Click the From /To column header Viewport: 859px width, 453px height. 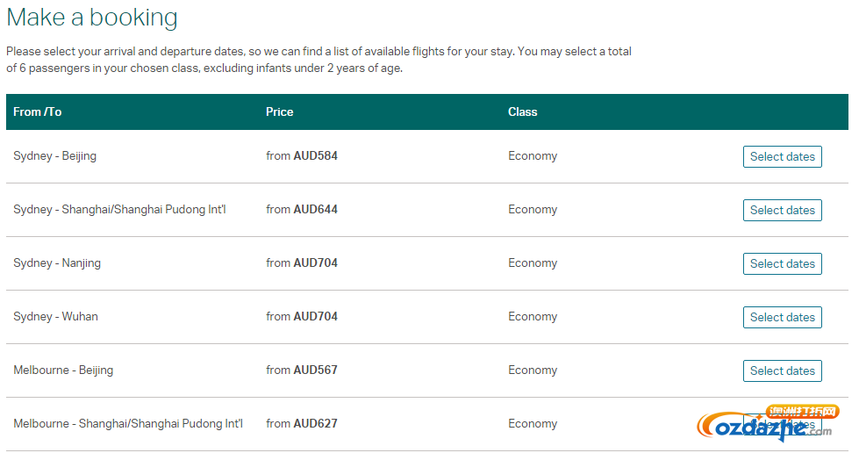pyautogui.click(x=37, y=111)
